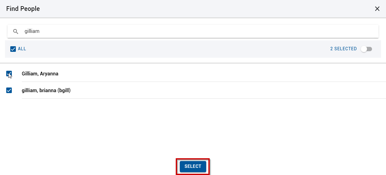The height and width of the screenshot is (175, 386).
Task: Click empty list area below the results
Action: [x=193, y=127]
